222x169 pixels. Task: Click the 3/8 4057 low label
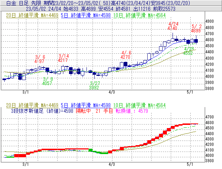(x=47, y=81)
